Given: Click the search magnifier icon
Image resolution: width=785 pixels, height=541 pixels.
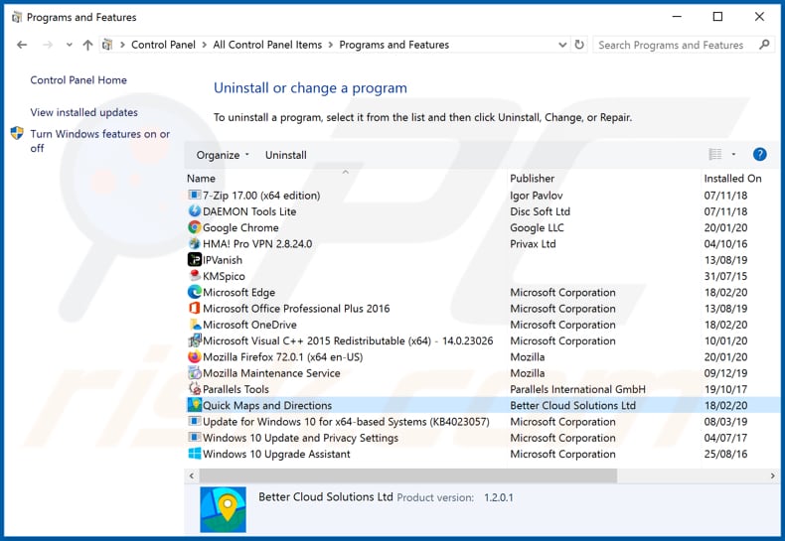Looking at the screenshot, I should [x=764, y=45].
